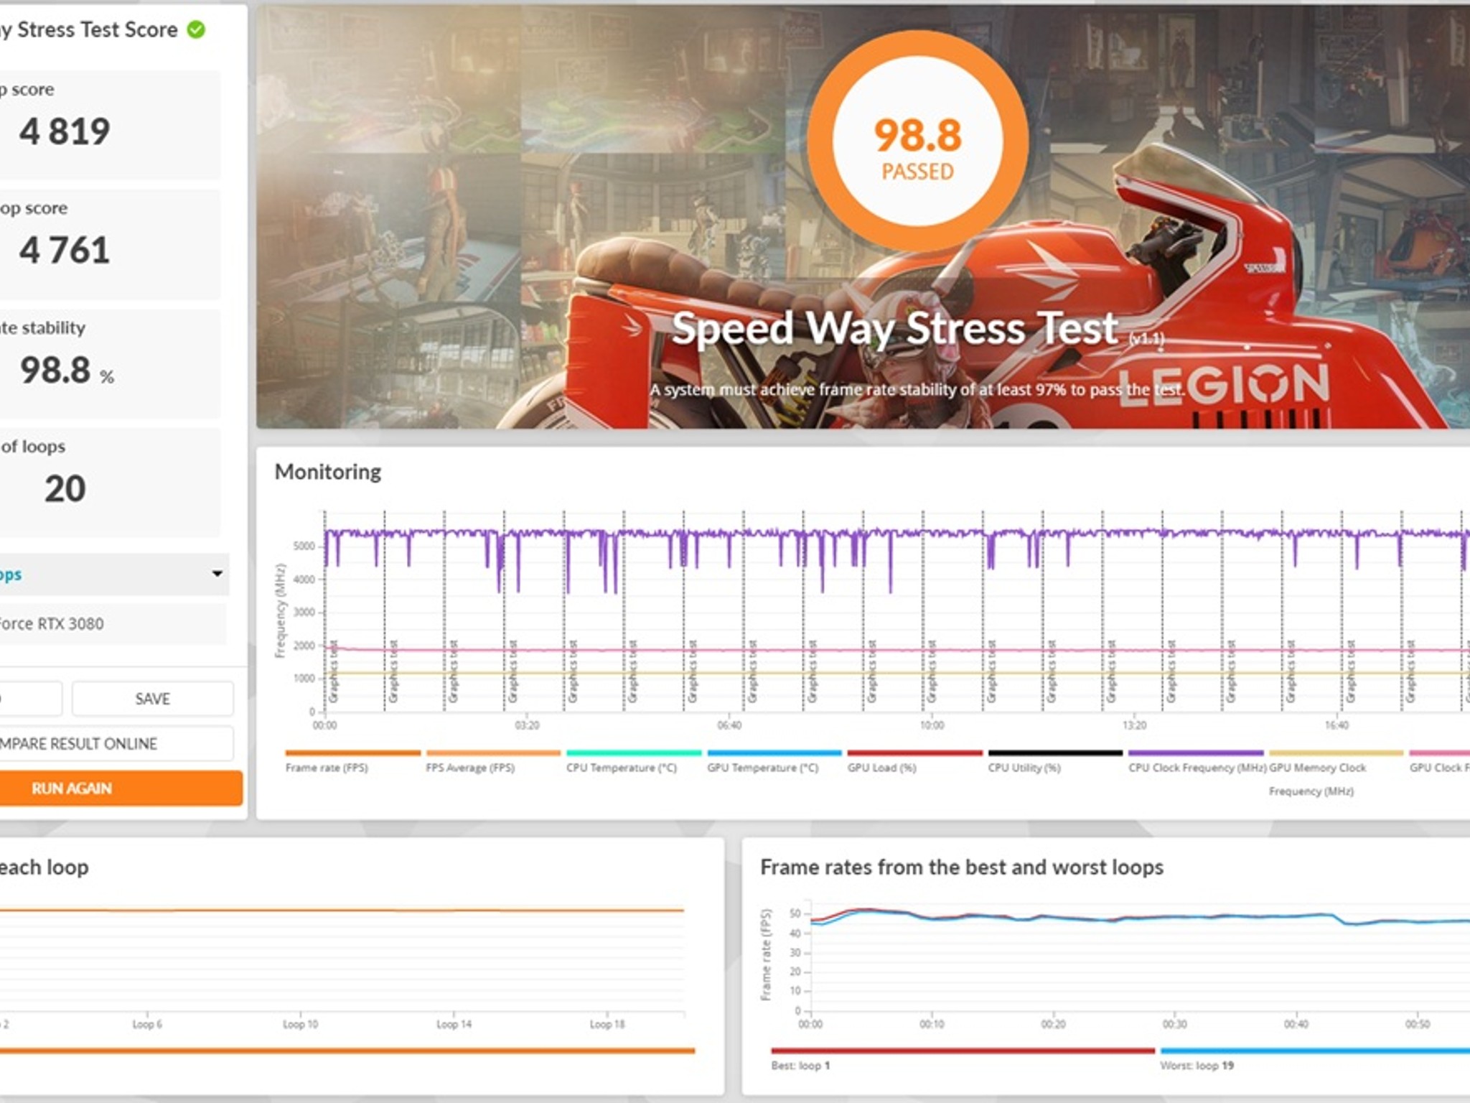1470x1103 pixels.
Task: Click the RUN AGAIN button
Action: 121,788
